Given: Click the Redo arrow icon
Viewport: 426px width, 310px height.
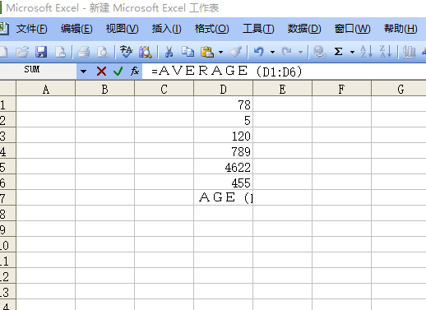Looking at the screenshot, I should coord(287,52).
